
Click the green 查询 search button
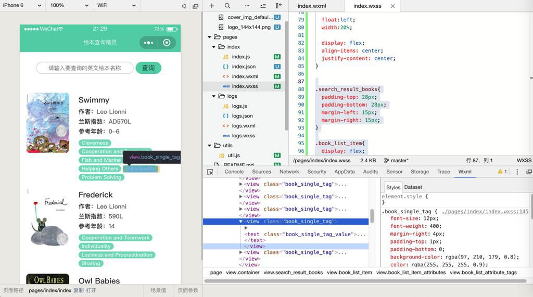pyautogui.click(x=148, y=68)
